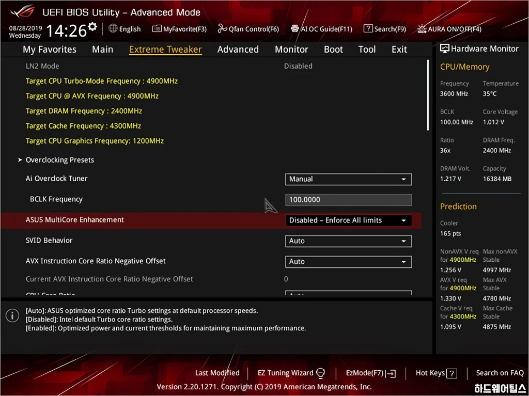Switch to EzMode(F7)
Image resolution: width=529 pixels, height=396 pixels.
(x=371, y=373)
